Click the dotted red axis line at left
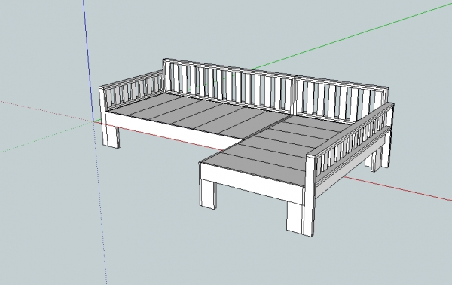This screenshot has width=452, height=285. click(x=46, y=112)
